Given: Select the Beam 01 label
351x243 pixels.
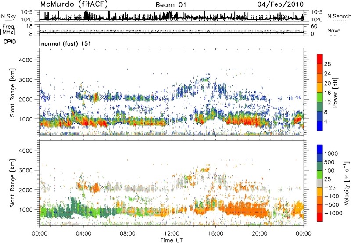Looking at the screenshot, I should point(171,5).
